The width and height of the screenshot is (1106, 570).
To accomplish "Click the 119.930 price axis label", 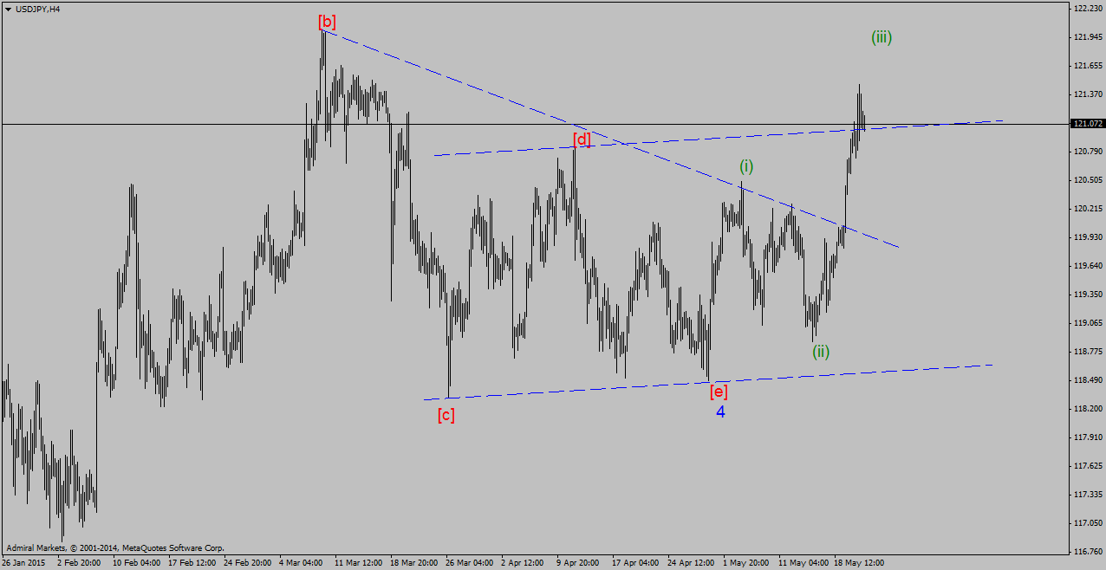I will pyautogui.click(x=1087, y=237).
